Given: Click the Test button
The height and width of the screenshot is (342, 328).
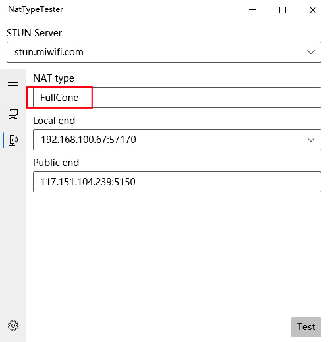Looking at the screenshot, I should pyautogui.click(x=306, y=327).
